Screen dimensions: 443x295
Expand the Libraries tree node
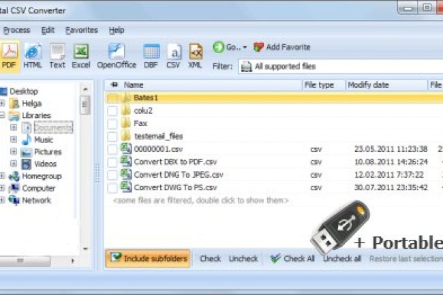point(3,116)
